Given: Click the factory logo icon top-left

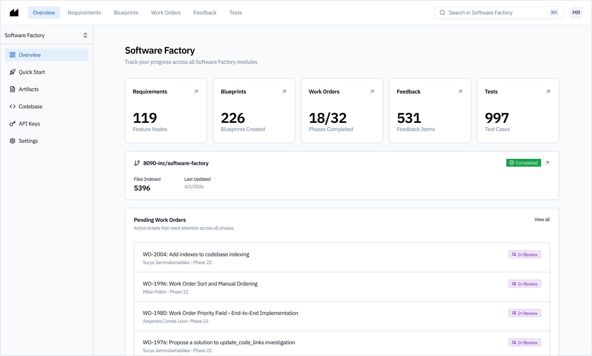Looking at the screenshot, I should tap(14, 12).
